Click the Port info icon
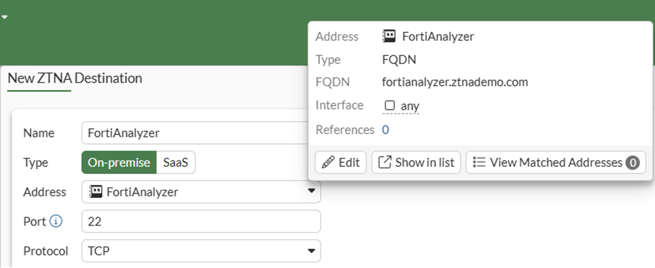The image size is (655, 268). [x=56, y=222]
